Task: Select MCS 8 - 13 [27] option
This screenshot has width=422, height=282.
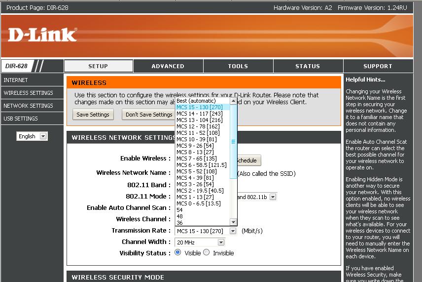Action: click(203, 152)
